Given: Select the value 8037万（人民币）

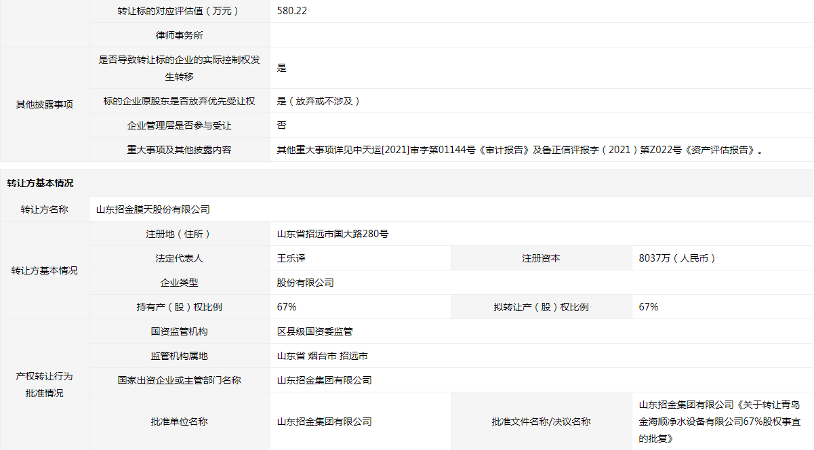Looking at the screenshot, I should coord(678,258).
